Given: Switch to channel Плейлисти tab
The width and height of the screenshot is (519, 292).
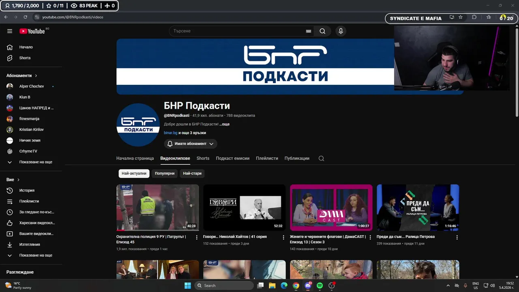Looking at the screenshot, I should (267, 158).
